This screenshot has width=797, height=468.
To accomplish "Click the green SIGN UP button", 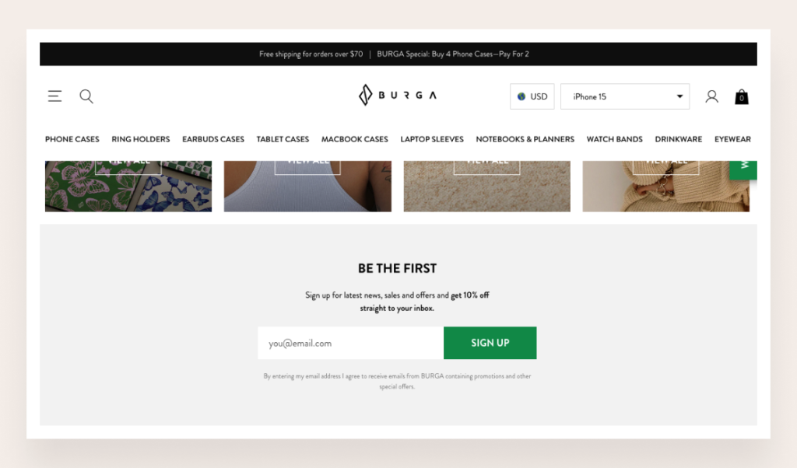I will (490, 343).
